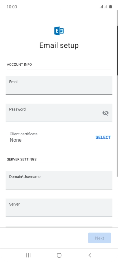Select a client certificate

point(103,137)
